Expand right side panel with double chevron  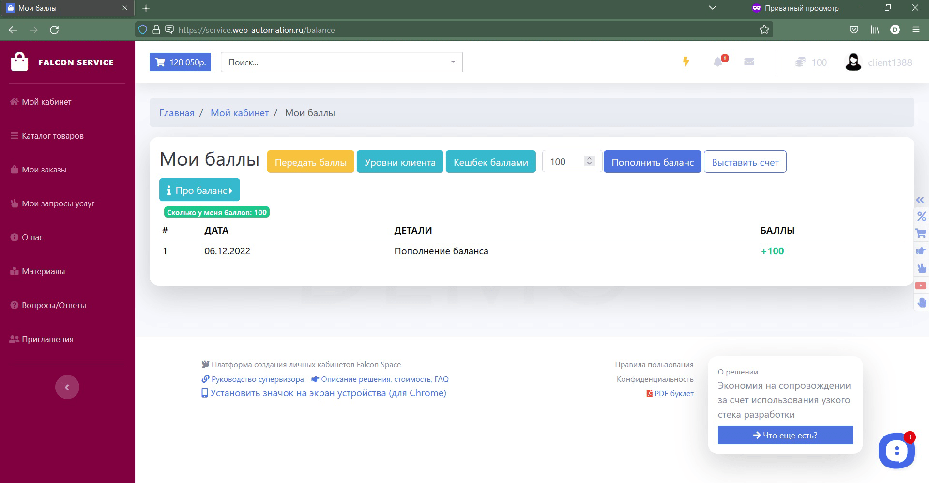point(920,200)
